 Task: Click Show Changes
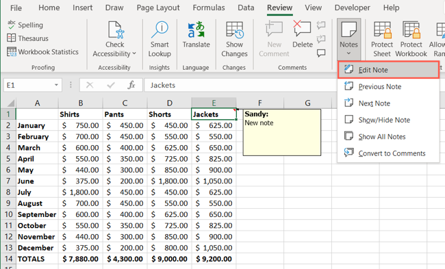point(234,39)
